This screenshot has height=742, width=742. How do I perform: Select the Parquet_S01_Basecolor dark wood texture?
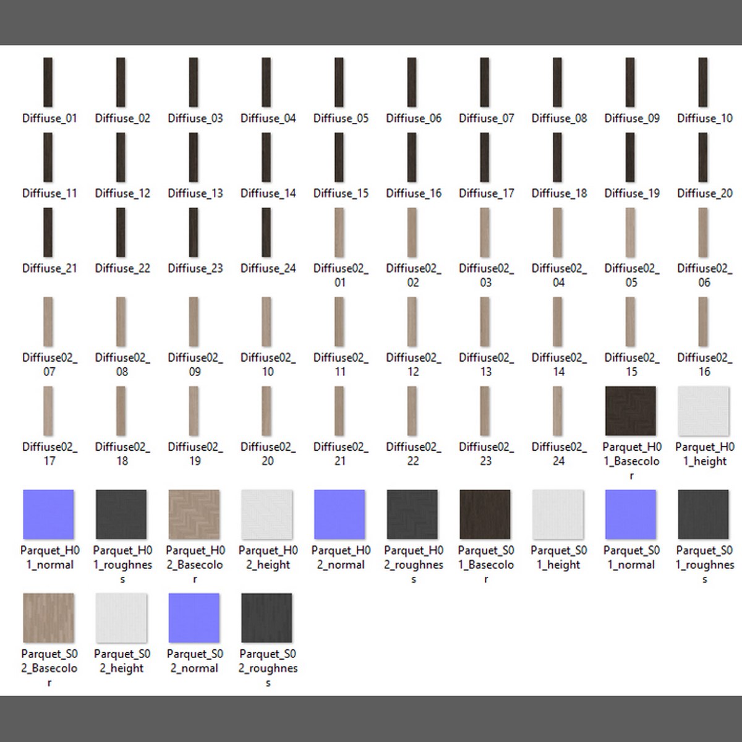point(485,514)
